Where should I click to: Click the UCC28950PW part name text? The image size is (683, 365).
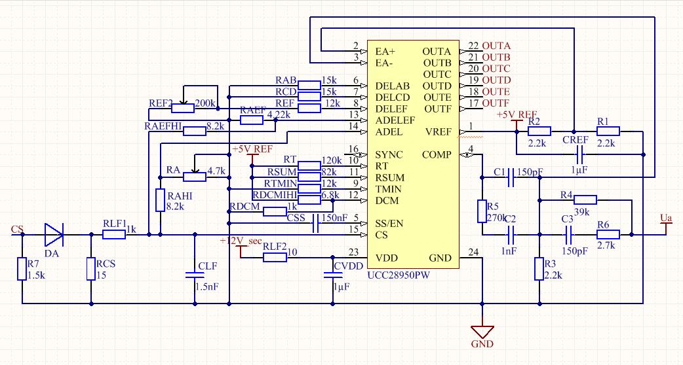[x=399, y=275]
